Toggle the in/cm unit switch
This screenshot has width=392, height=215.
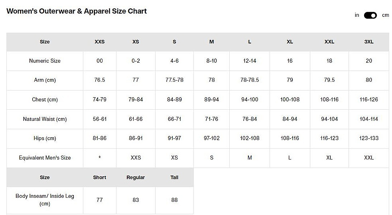click(370, 15)
